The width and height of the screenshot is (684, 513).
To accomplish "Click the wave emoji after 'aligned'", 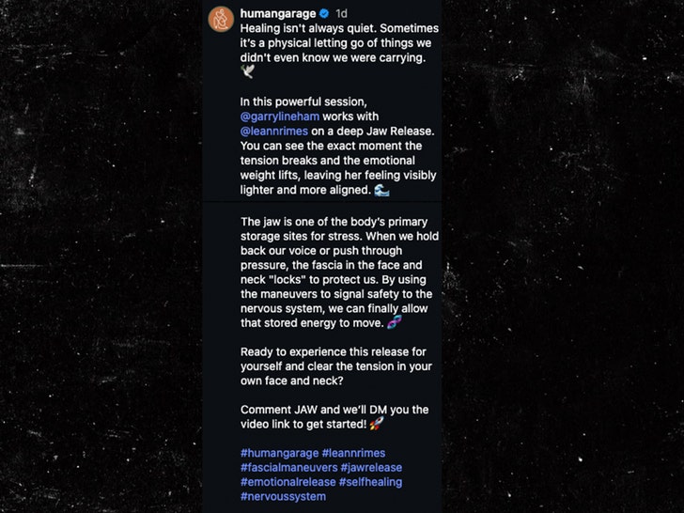I will 381,190.
